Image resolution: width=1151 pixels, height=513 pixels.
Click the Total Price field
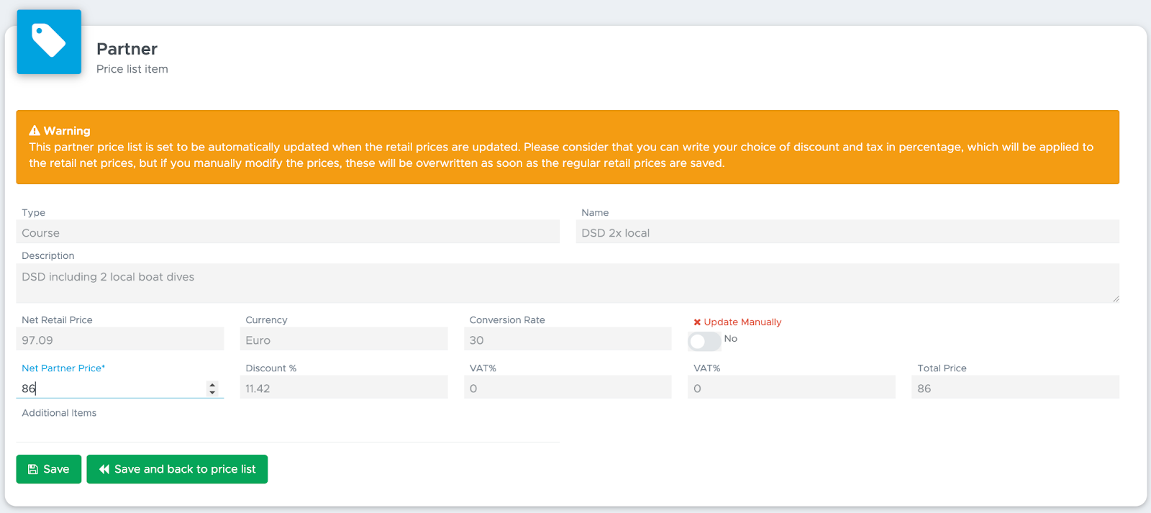[x=1015, y=388]
